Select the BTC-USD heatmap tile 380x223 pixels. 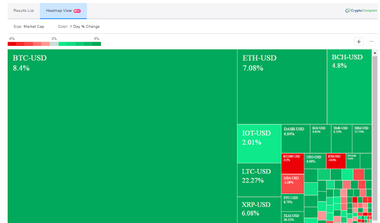point(122,136)
